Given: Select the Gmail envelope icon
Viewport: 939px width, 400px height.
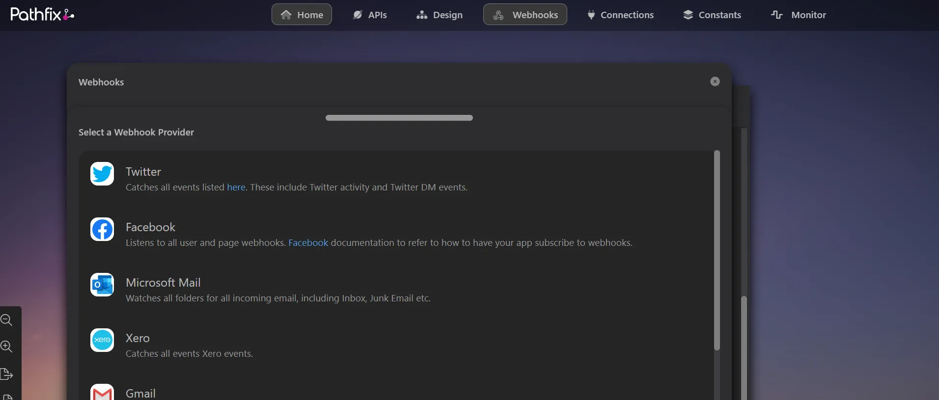Looking at the screenshot, I should [102, 392].
